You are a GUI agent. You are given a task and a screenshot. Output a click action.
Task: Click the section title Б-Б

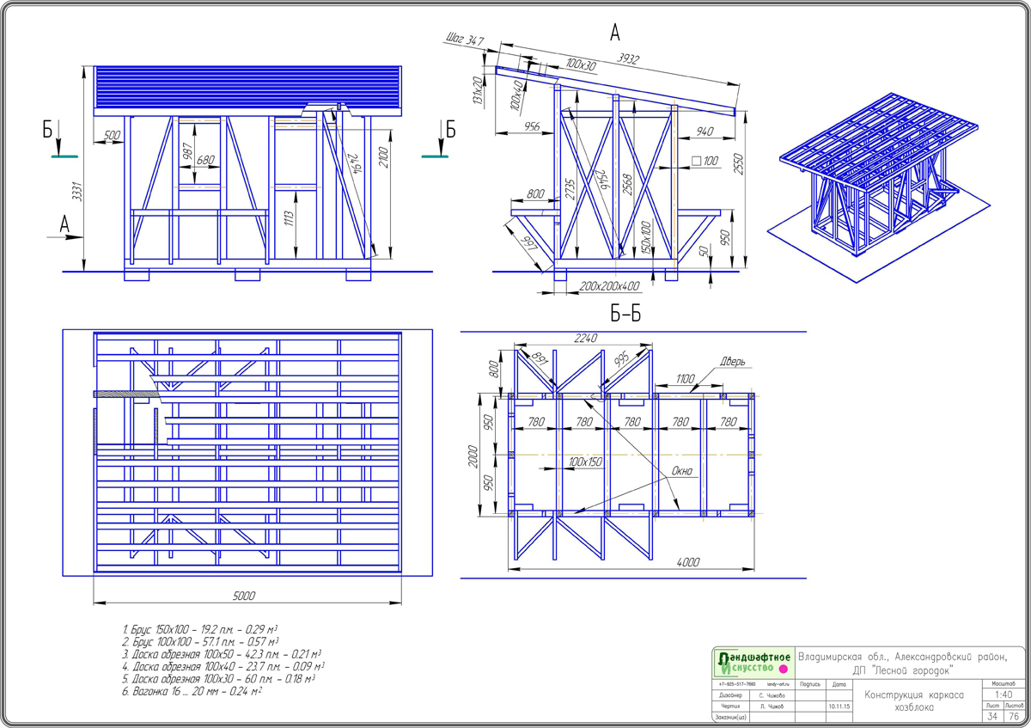click(625, 315)
